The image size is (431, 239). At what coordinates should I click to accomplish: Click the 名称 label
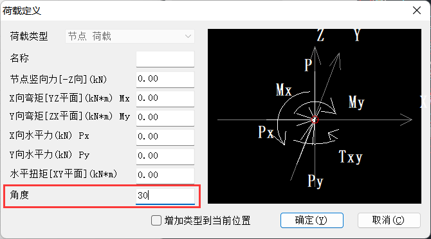19,58
